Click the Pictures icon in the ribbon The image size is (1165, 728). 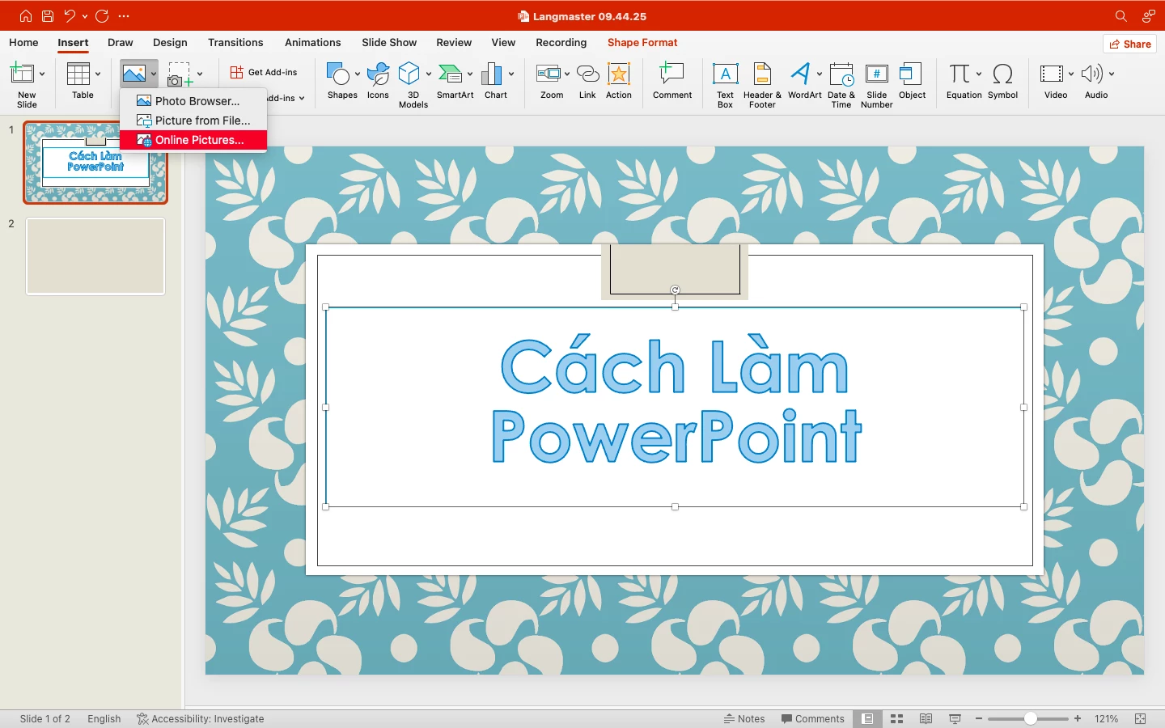coord(133,74)
